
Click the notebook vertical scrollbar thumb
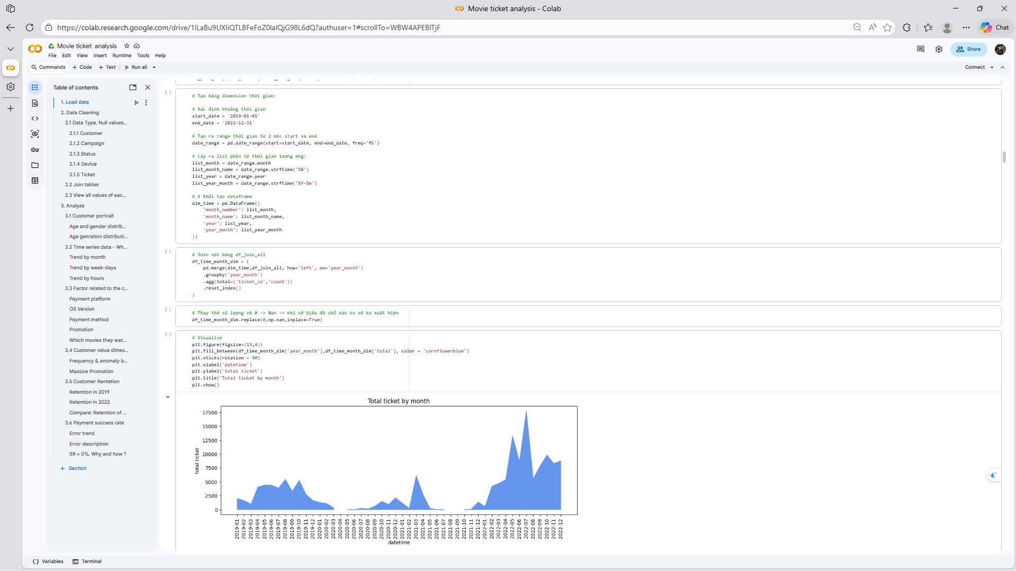(x=1004, y=157)
